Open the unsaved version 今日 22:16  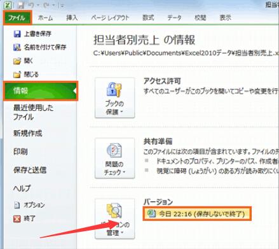[197, 213]
